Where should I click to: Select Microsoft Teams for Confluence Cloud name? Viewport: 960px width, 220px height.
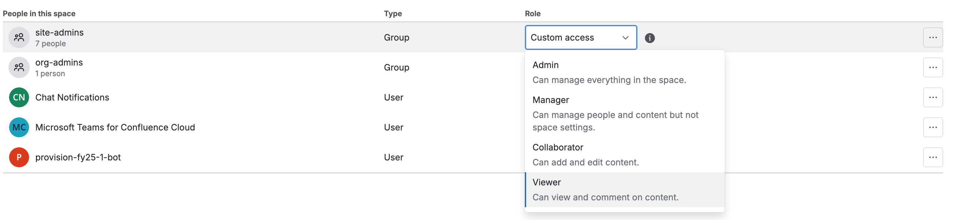point(115,127)
